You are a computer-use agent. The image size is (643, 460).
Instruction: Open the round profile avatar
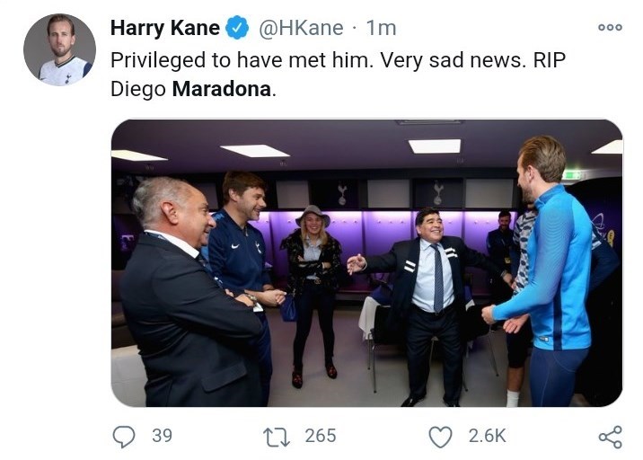pos(59,50)
